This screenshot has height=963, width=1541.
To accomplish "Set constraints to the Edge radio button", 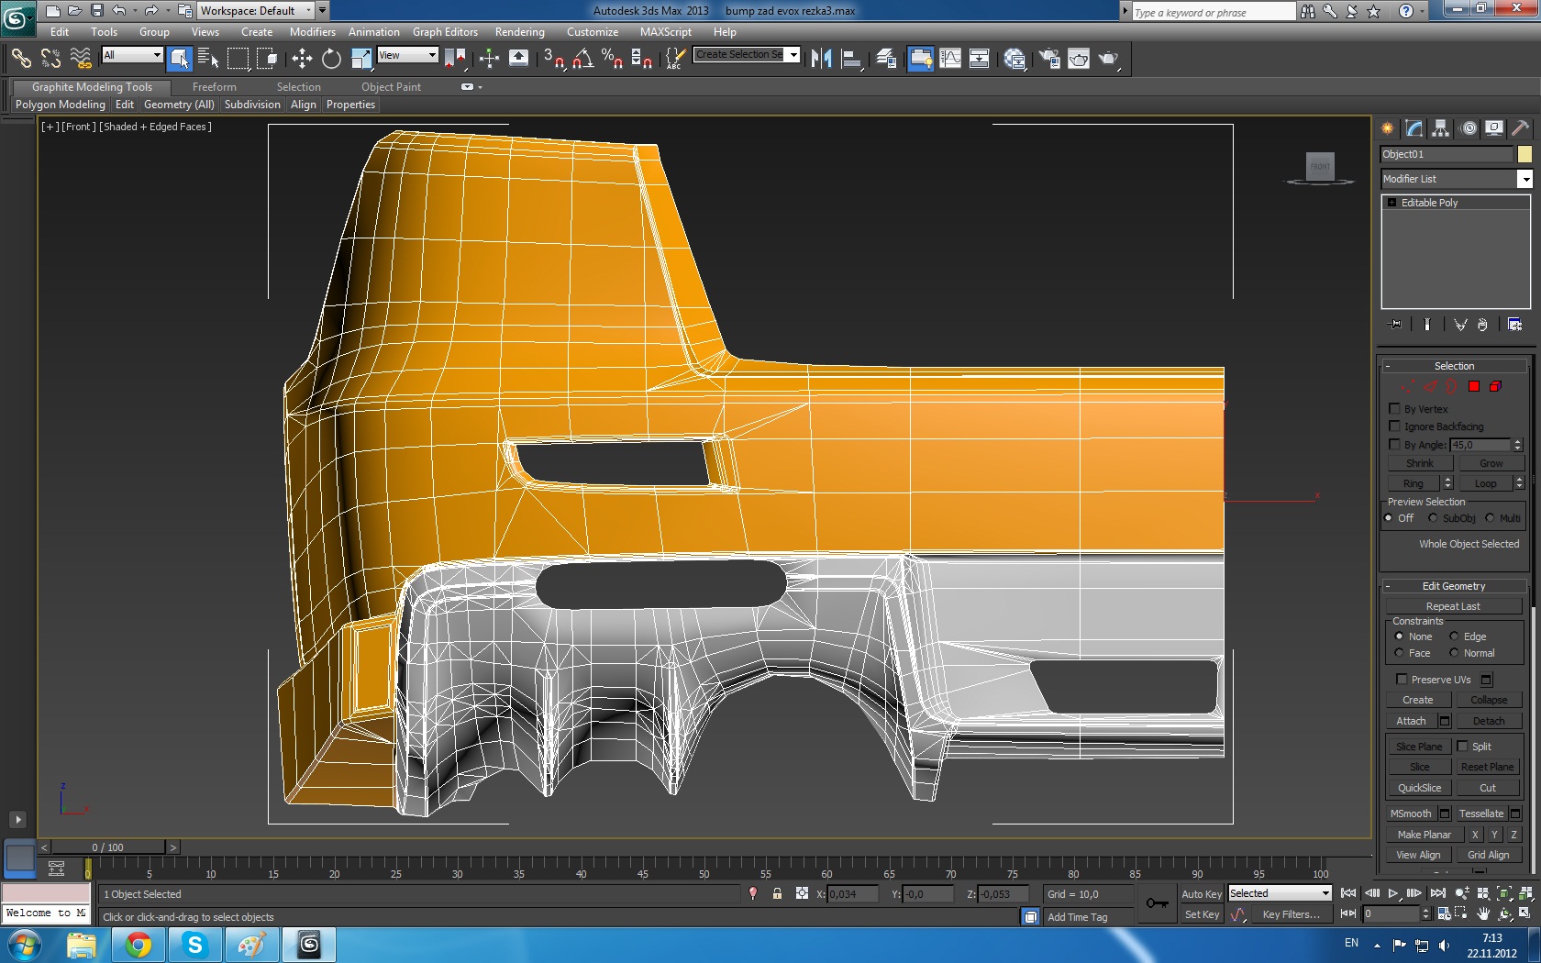I will coord(1454,636).
